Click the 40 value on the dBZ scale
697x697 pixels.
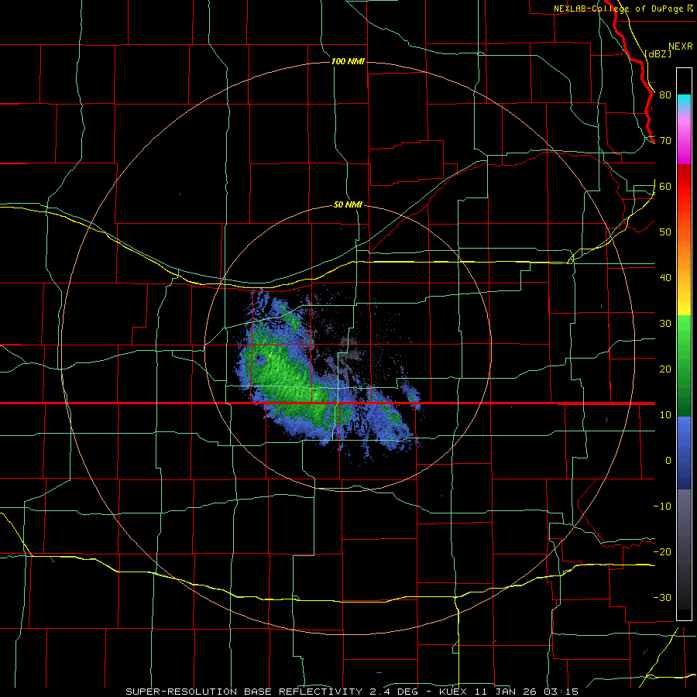665,278
